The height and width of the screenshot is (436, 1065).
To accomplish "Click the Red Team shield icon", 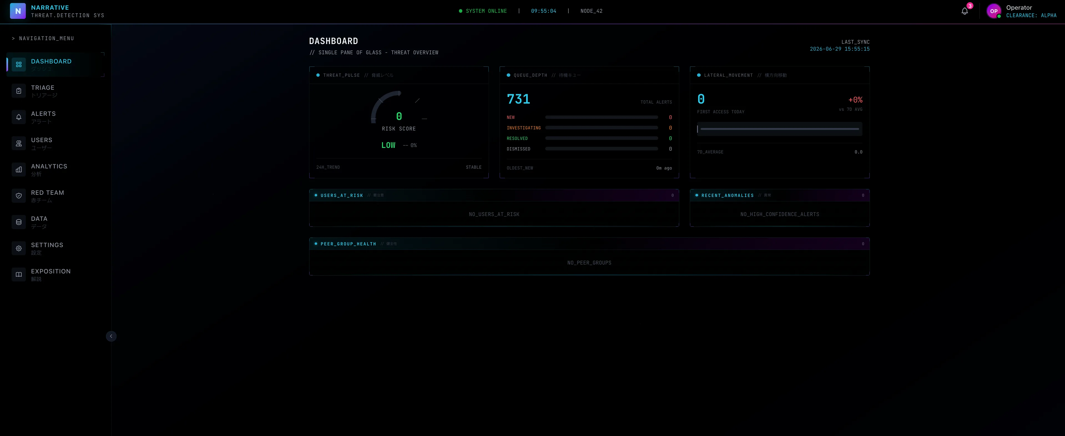I will [19, 196].
